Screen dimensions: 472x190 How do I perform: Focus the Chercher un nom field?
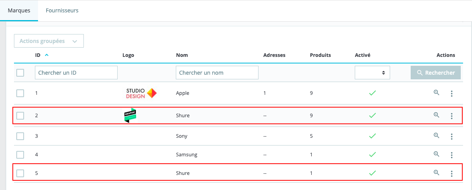[217, 73]
